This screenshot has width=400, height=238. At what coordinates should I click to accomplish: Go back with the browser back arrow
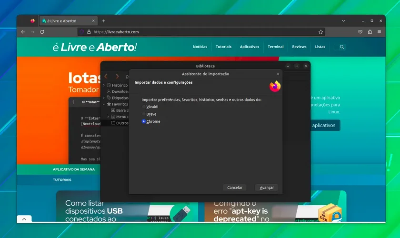pos(23,32)
